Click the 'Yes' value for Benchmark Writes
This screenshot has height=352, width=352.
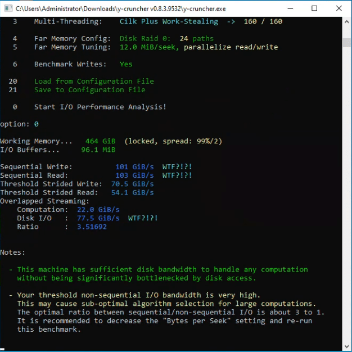coord(126,64)
